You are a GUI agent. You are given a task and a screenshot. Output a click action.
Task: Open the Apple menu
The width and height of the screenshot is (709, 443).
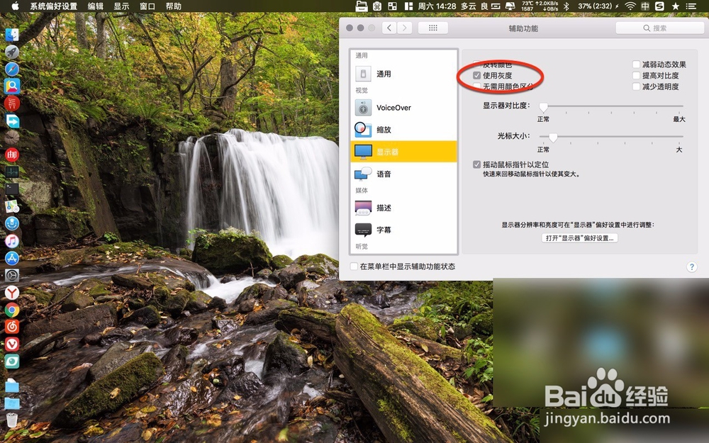click(15, 6)
